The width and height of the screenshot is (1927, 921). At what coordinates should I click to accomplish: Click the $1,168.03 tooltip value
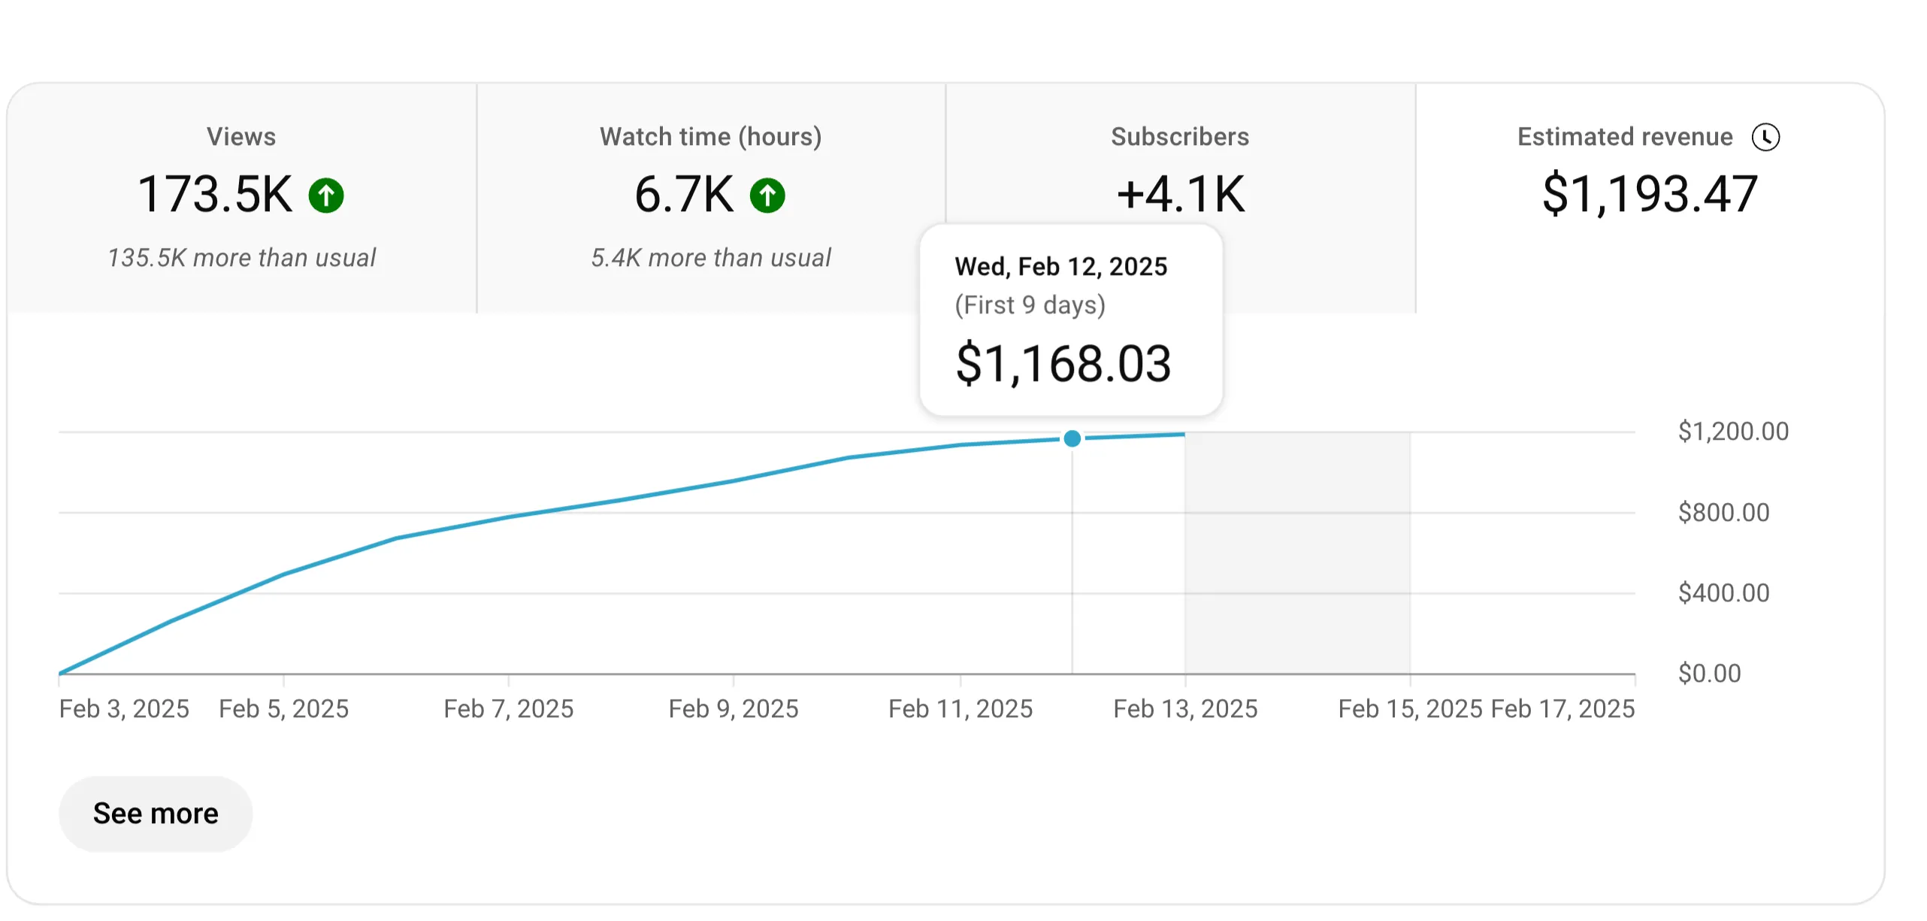coord(1063,364)
